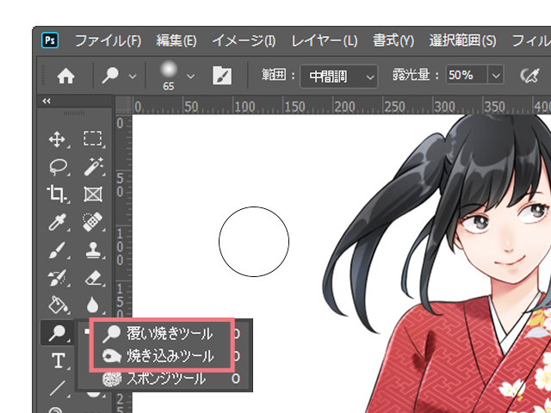Image resolution: width=551 pixels, height=413 pixels.
Task: Select the Move tool
Action: (57, 139)
